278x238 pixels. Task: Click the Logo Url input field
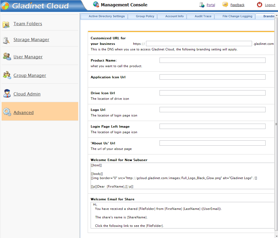point(212,110)
